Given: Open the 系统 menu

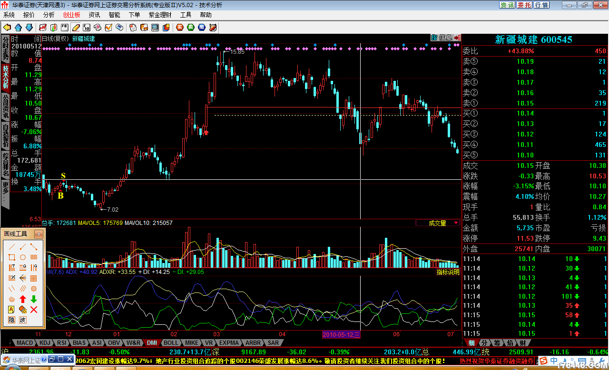Looking at the screenshot, I should click(x=9, y=15).
